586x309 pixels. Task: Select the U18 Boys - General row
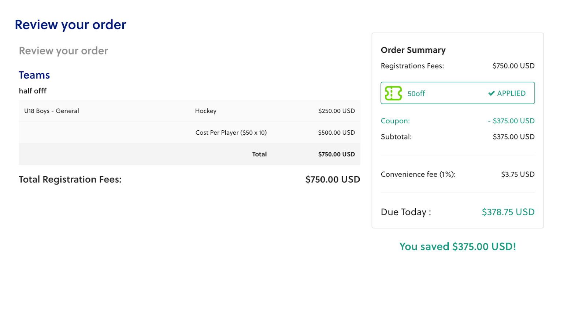point(189,111)
